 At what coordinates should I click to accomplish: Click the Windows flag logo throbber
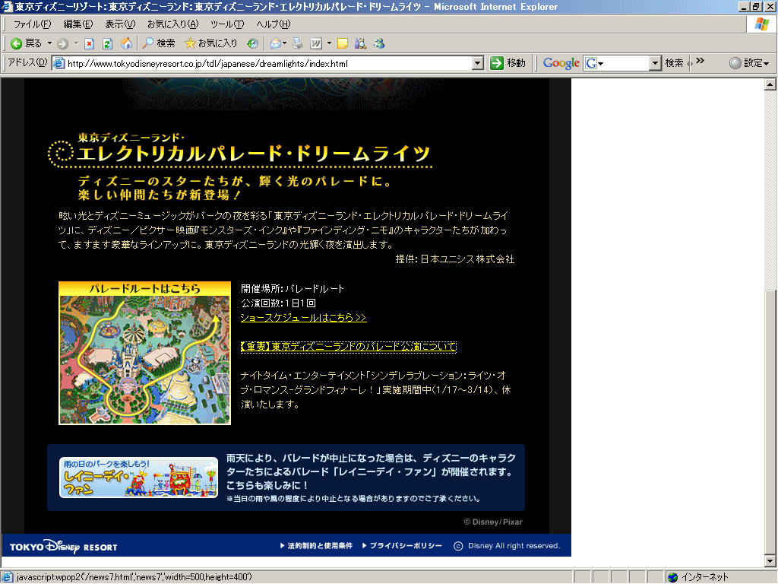(x=762, y=24)
